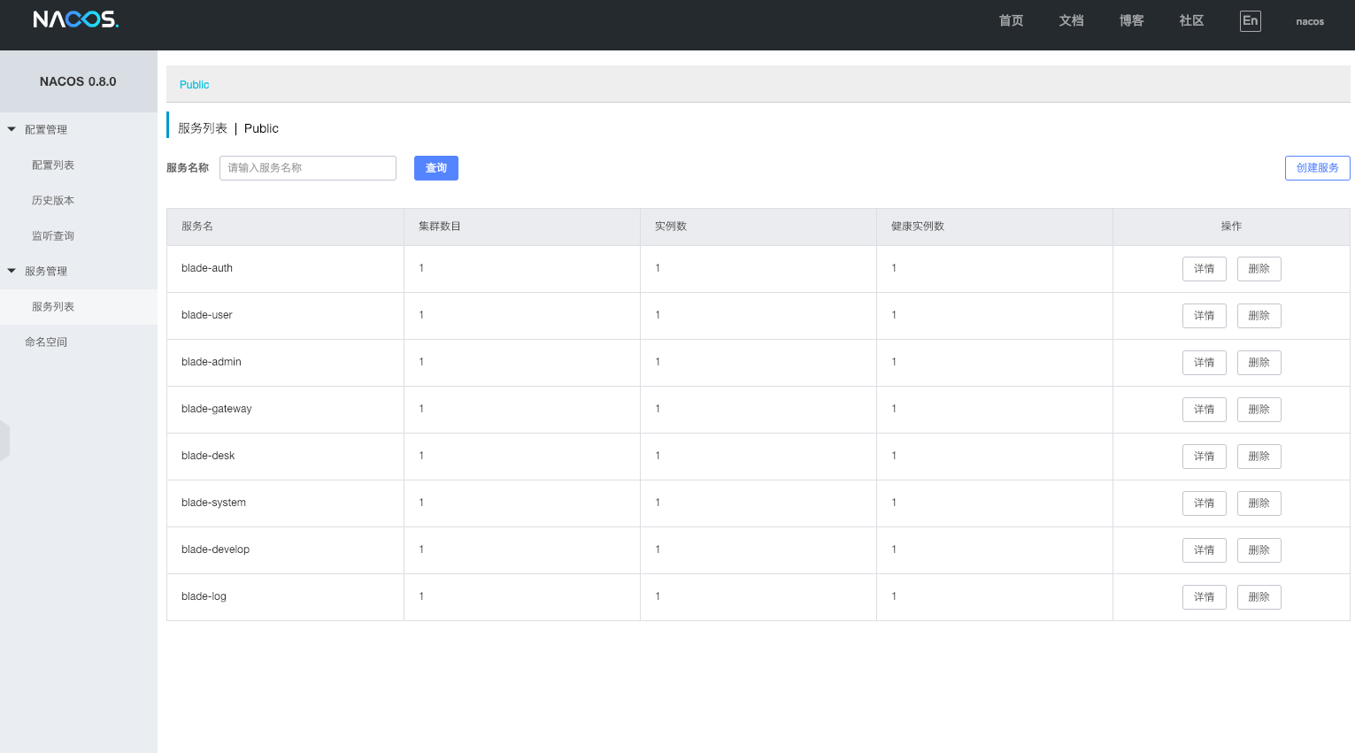The width and height of the screenshot is (1355, 753).
Task: Click the 创建服务 button
Action: (1316, 168)
